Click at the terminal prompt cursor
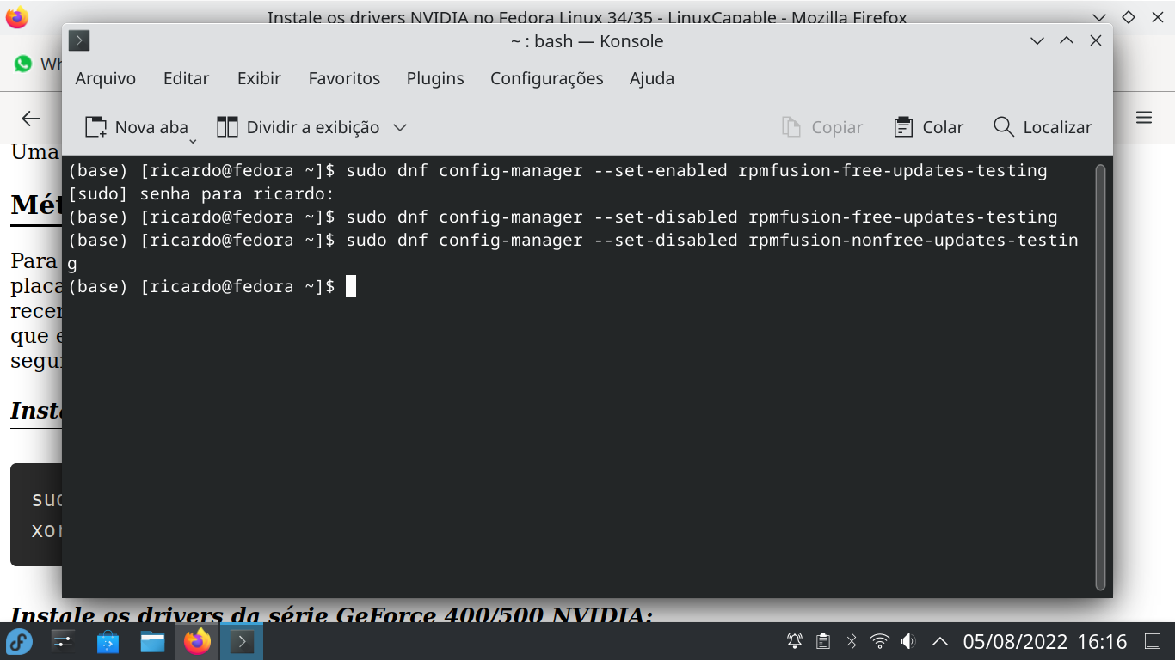Image resolution: width=1175 pixels, height=660 pixels. 351,286
